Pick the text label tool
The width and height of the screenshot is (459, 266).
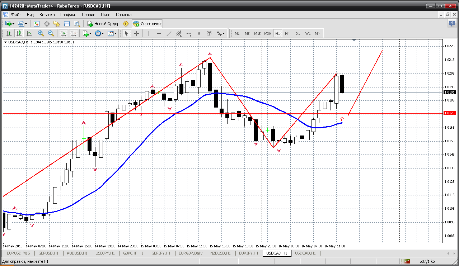[209, 33]
